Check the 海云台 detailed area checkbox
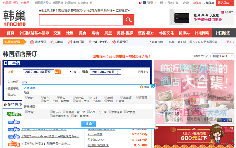 coord(51,112)
